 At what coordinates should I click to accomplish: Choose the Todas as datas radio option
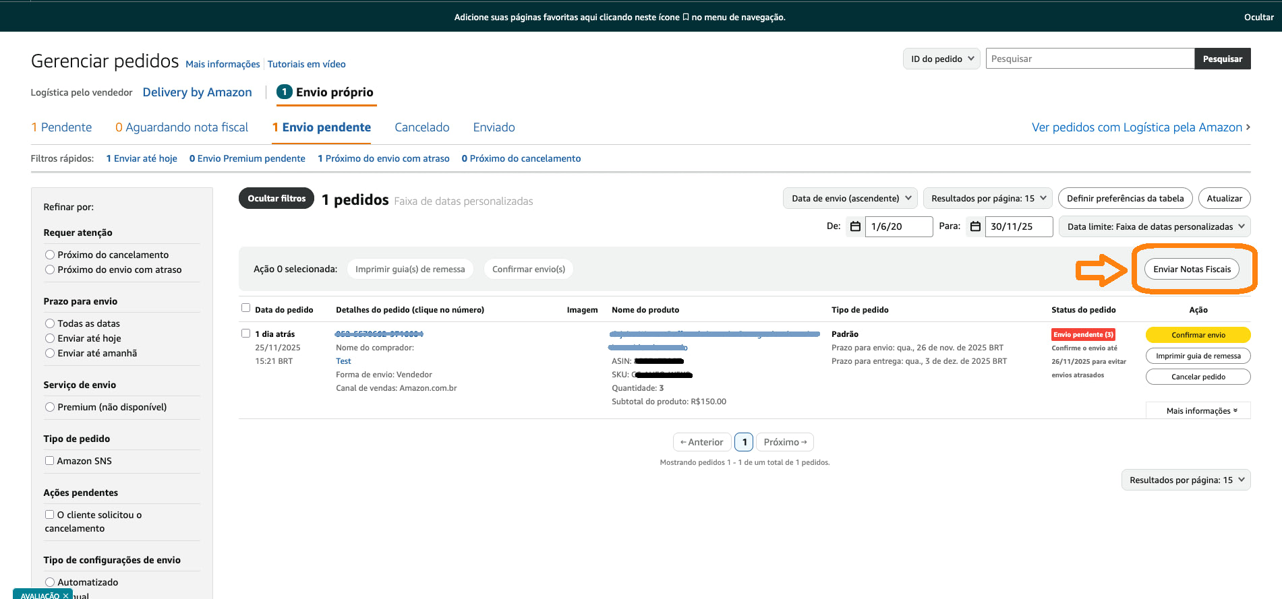coord(50,323)
